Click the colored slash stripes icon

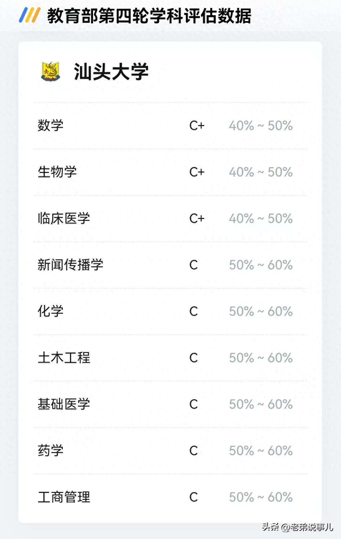[29, 15]
